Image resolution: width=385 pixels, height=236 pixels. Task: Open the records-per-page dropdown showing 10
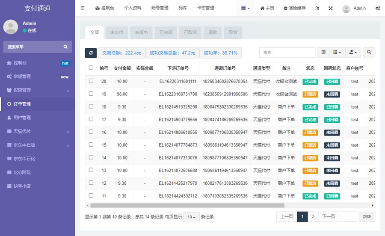click(x=191, y=217)
